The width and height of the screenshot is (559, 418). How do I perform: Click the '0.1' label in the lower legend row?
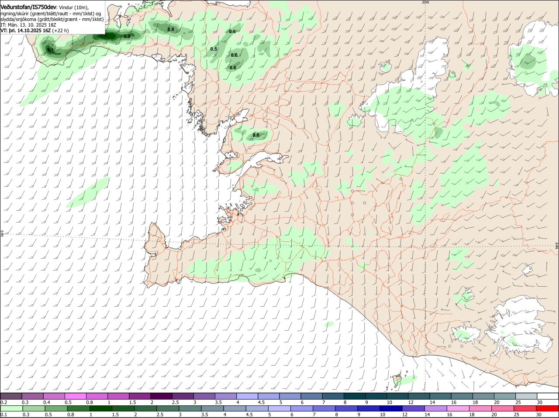coord(3,415)
